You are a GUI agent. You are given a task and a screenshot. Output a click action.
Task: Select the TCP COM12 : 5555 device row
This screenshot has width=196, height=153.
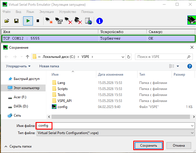[98, 38]
